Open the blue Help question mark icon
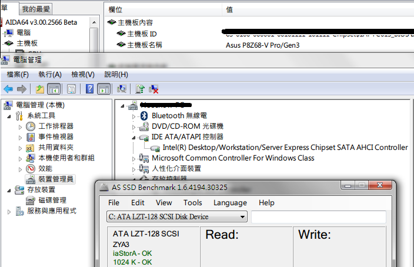The width and height of the screenshot is (414, 267). coord(90,89)
